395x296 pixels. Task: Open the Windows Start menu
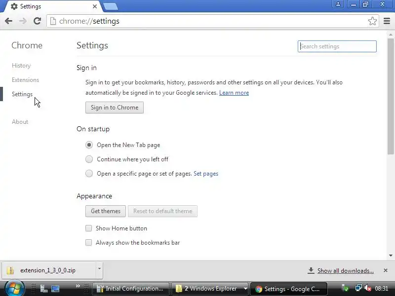click(14, 289)
